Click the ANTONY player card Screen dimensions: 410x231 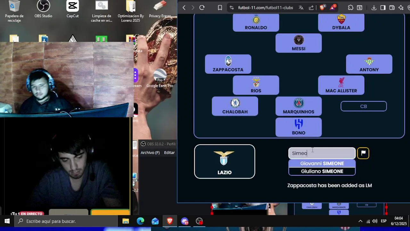[369, 64]
